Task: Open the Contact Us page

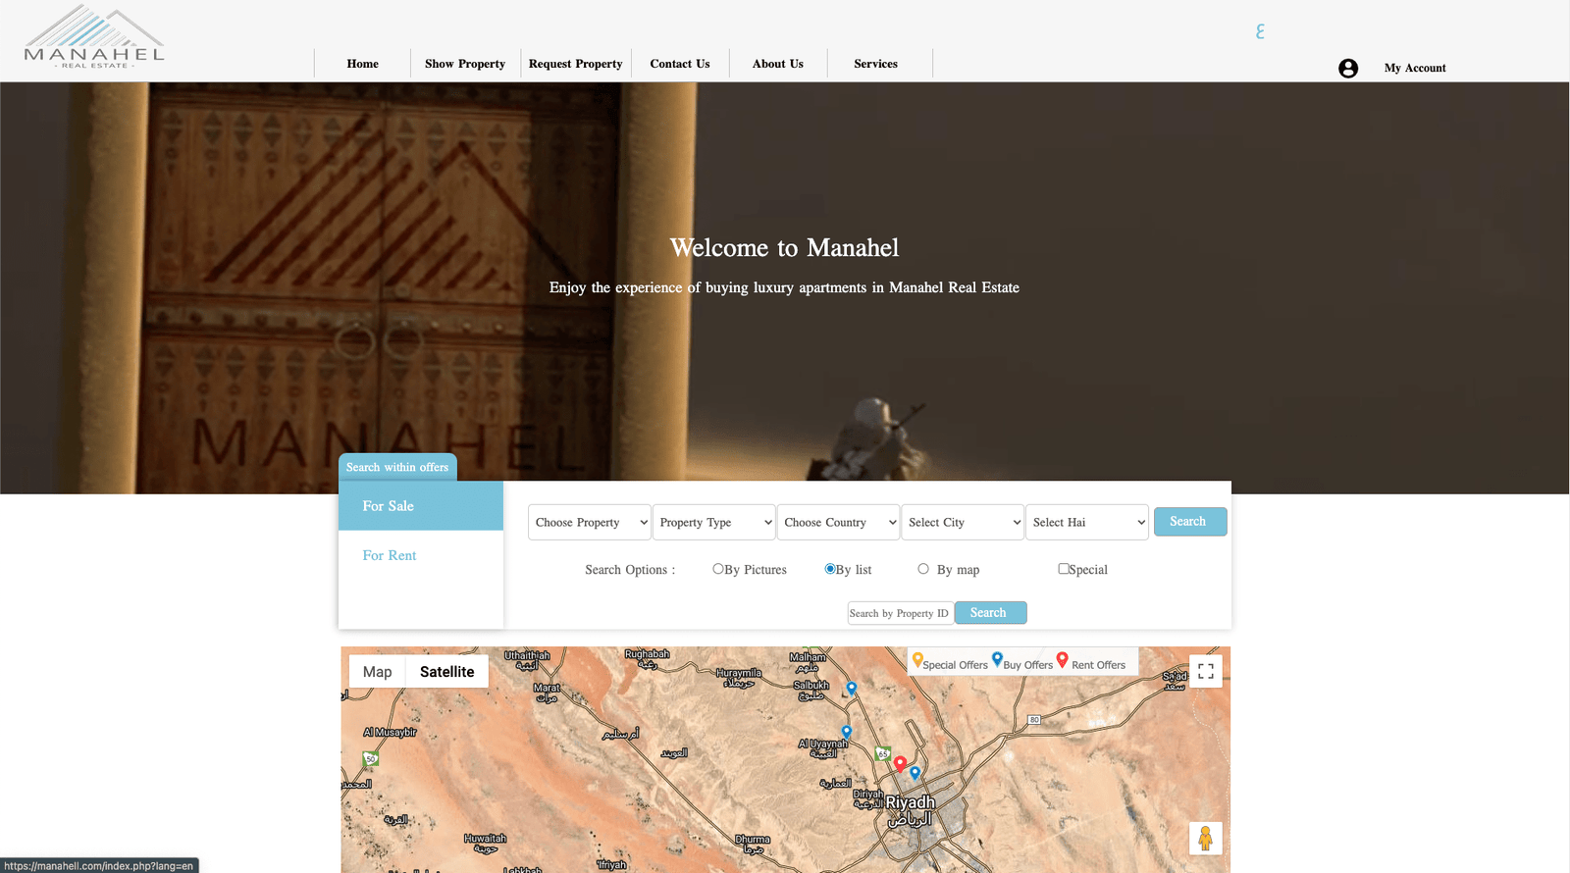Action: (680, 64)
